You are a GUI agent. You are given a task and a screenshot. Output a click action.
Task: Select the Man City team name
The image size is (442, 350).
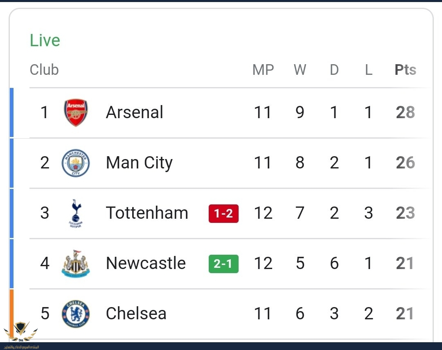(139, 163)
